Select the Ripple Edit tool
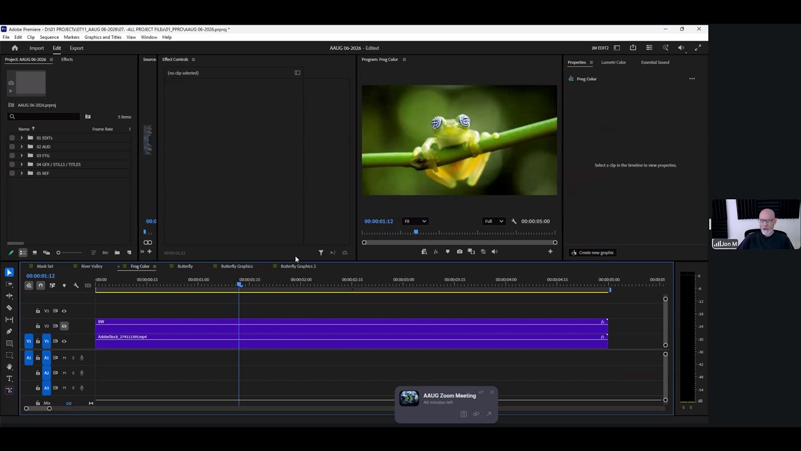 click(9, 296)
